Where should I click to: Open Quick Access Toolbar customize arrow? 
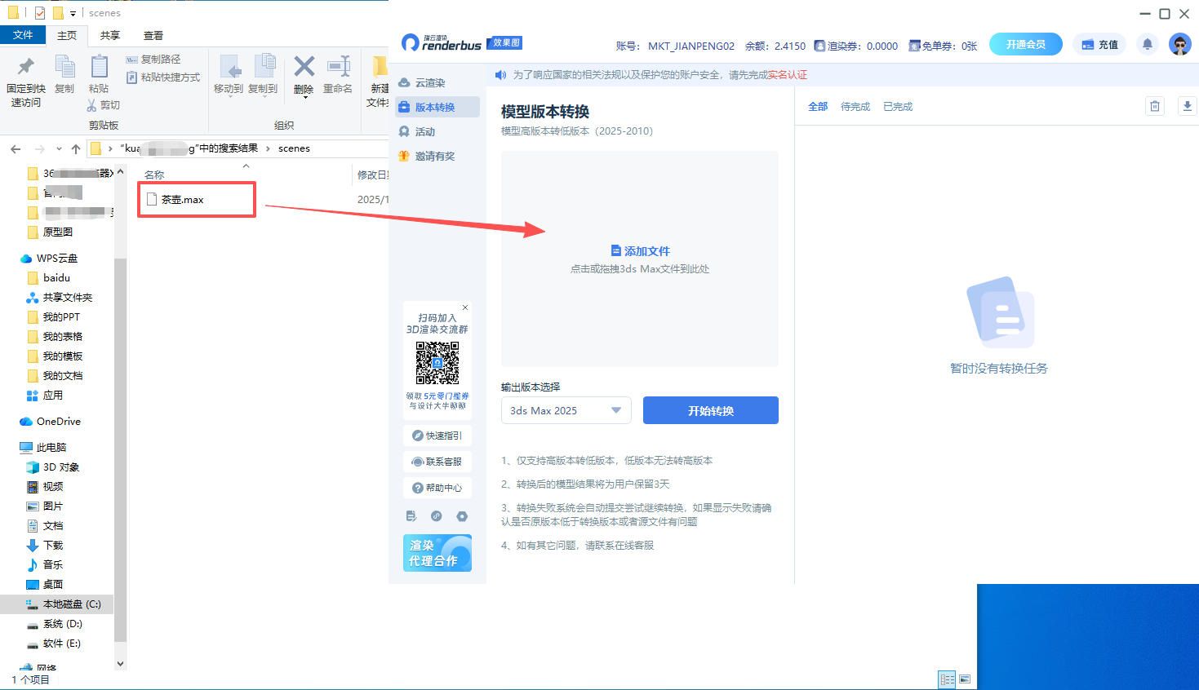[x=73, y=14]
